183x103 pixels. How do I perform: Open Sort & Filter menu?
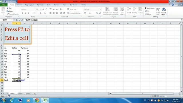pos(158,11)
